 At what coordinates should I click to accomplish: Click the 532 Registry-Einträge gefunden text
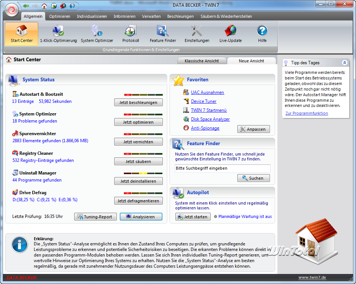click(x=43, y=160)
